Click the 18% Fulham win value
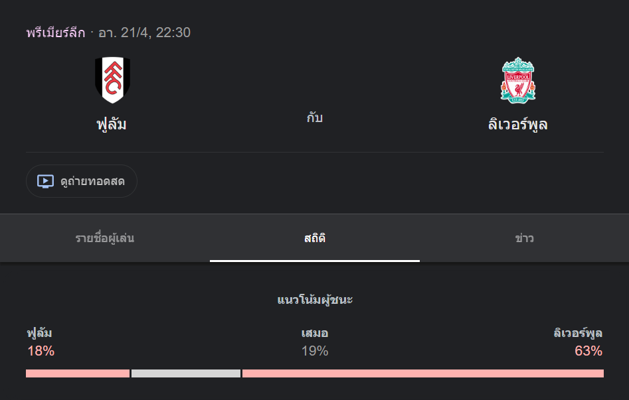 point(41,352)
